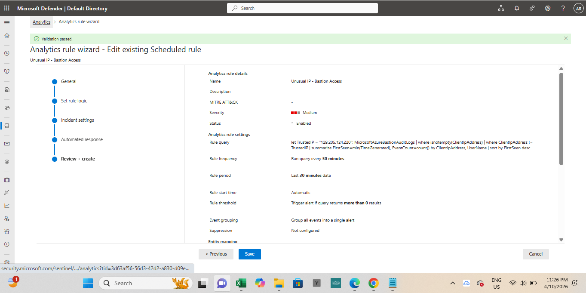The image size is (586, 293).
Task: Open the settings gear in the header
Action: (x=548, y=8)
